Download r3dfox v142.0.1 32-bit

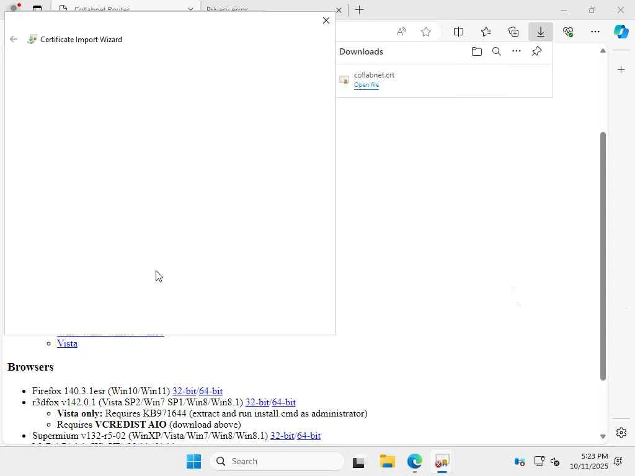[257, 402]
